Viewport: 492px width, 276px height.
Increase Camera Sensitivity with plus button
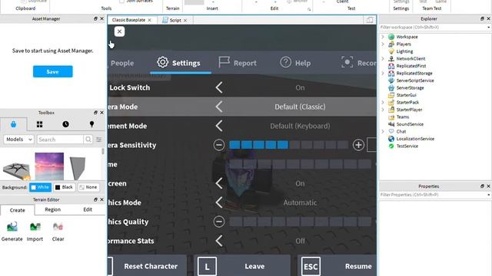point(358,145)
